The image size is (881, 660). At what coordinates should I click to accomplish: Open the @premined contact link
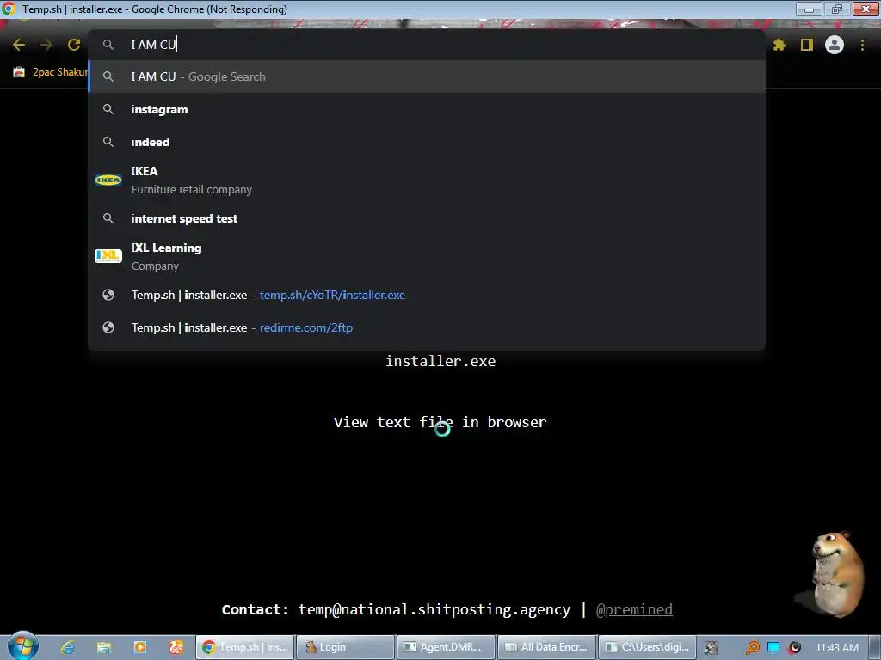tap(634, 609)
